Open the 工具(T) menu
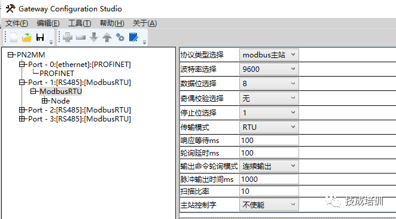 point(80,23)
